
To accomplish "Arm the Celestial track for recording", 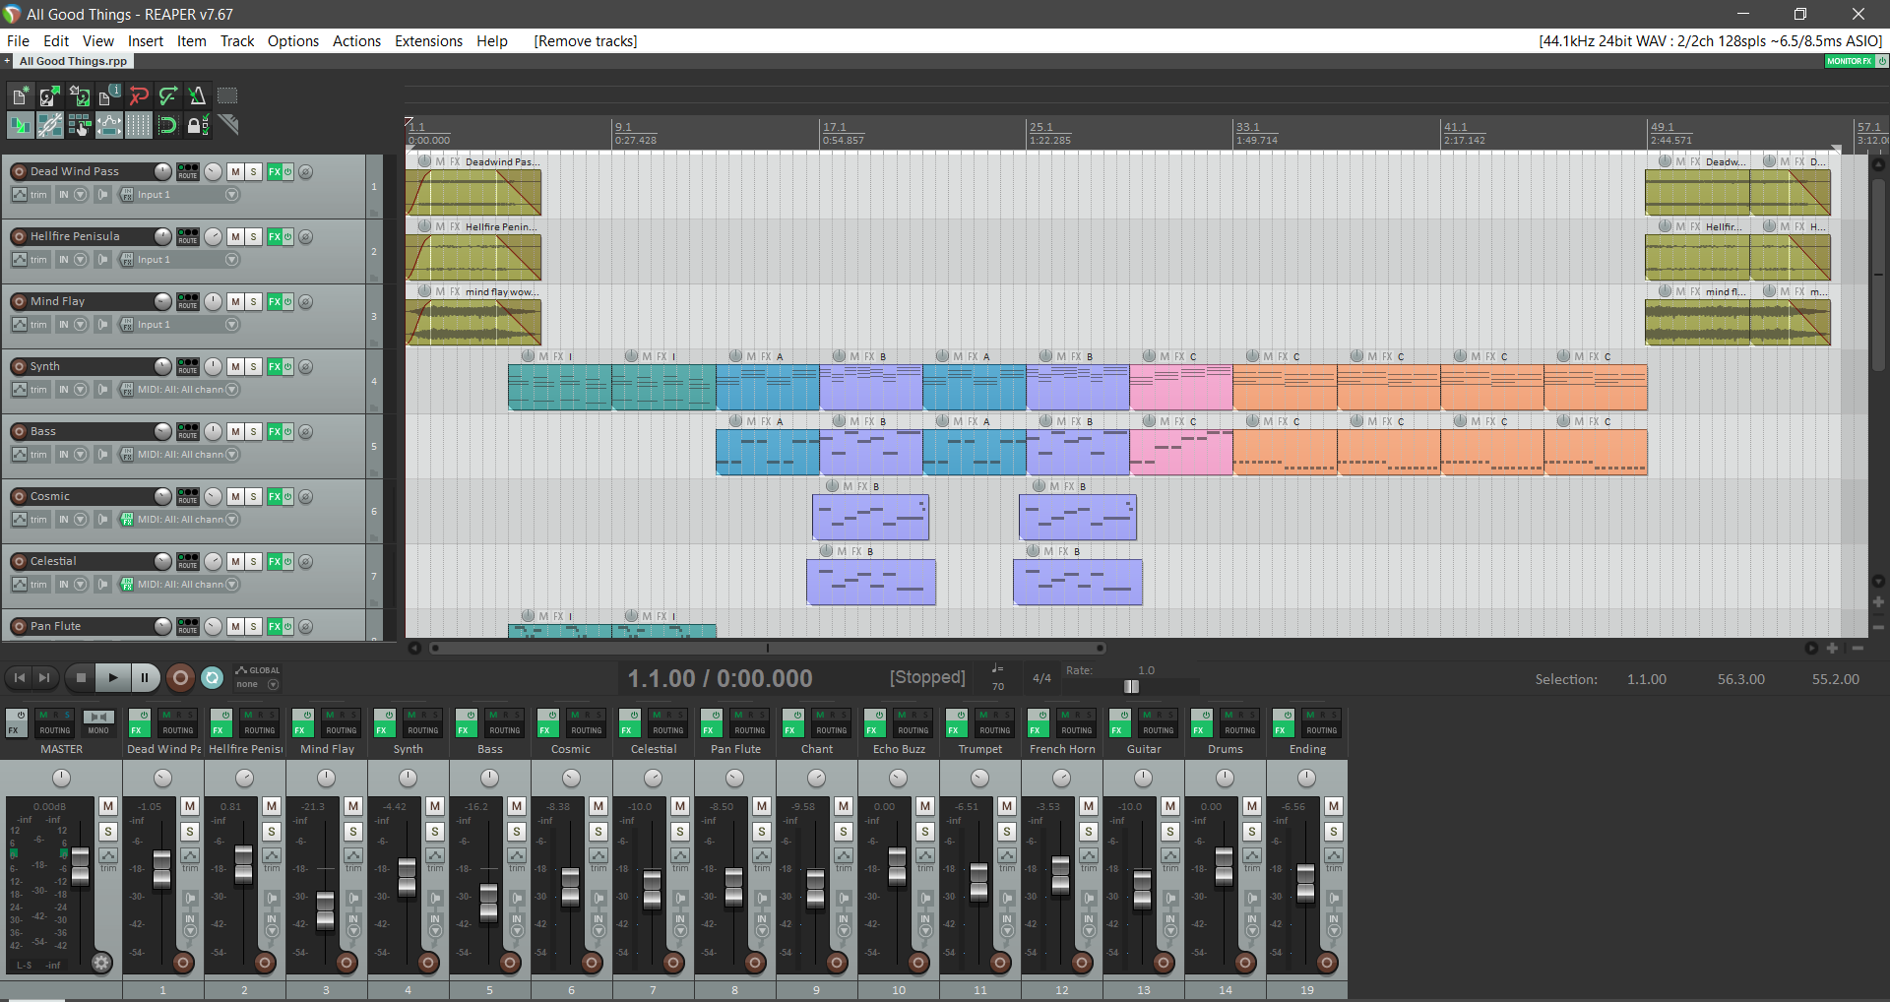I will click(x=19, y=561).
